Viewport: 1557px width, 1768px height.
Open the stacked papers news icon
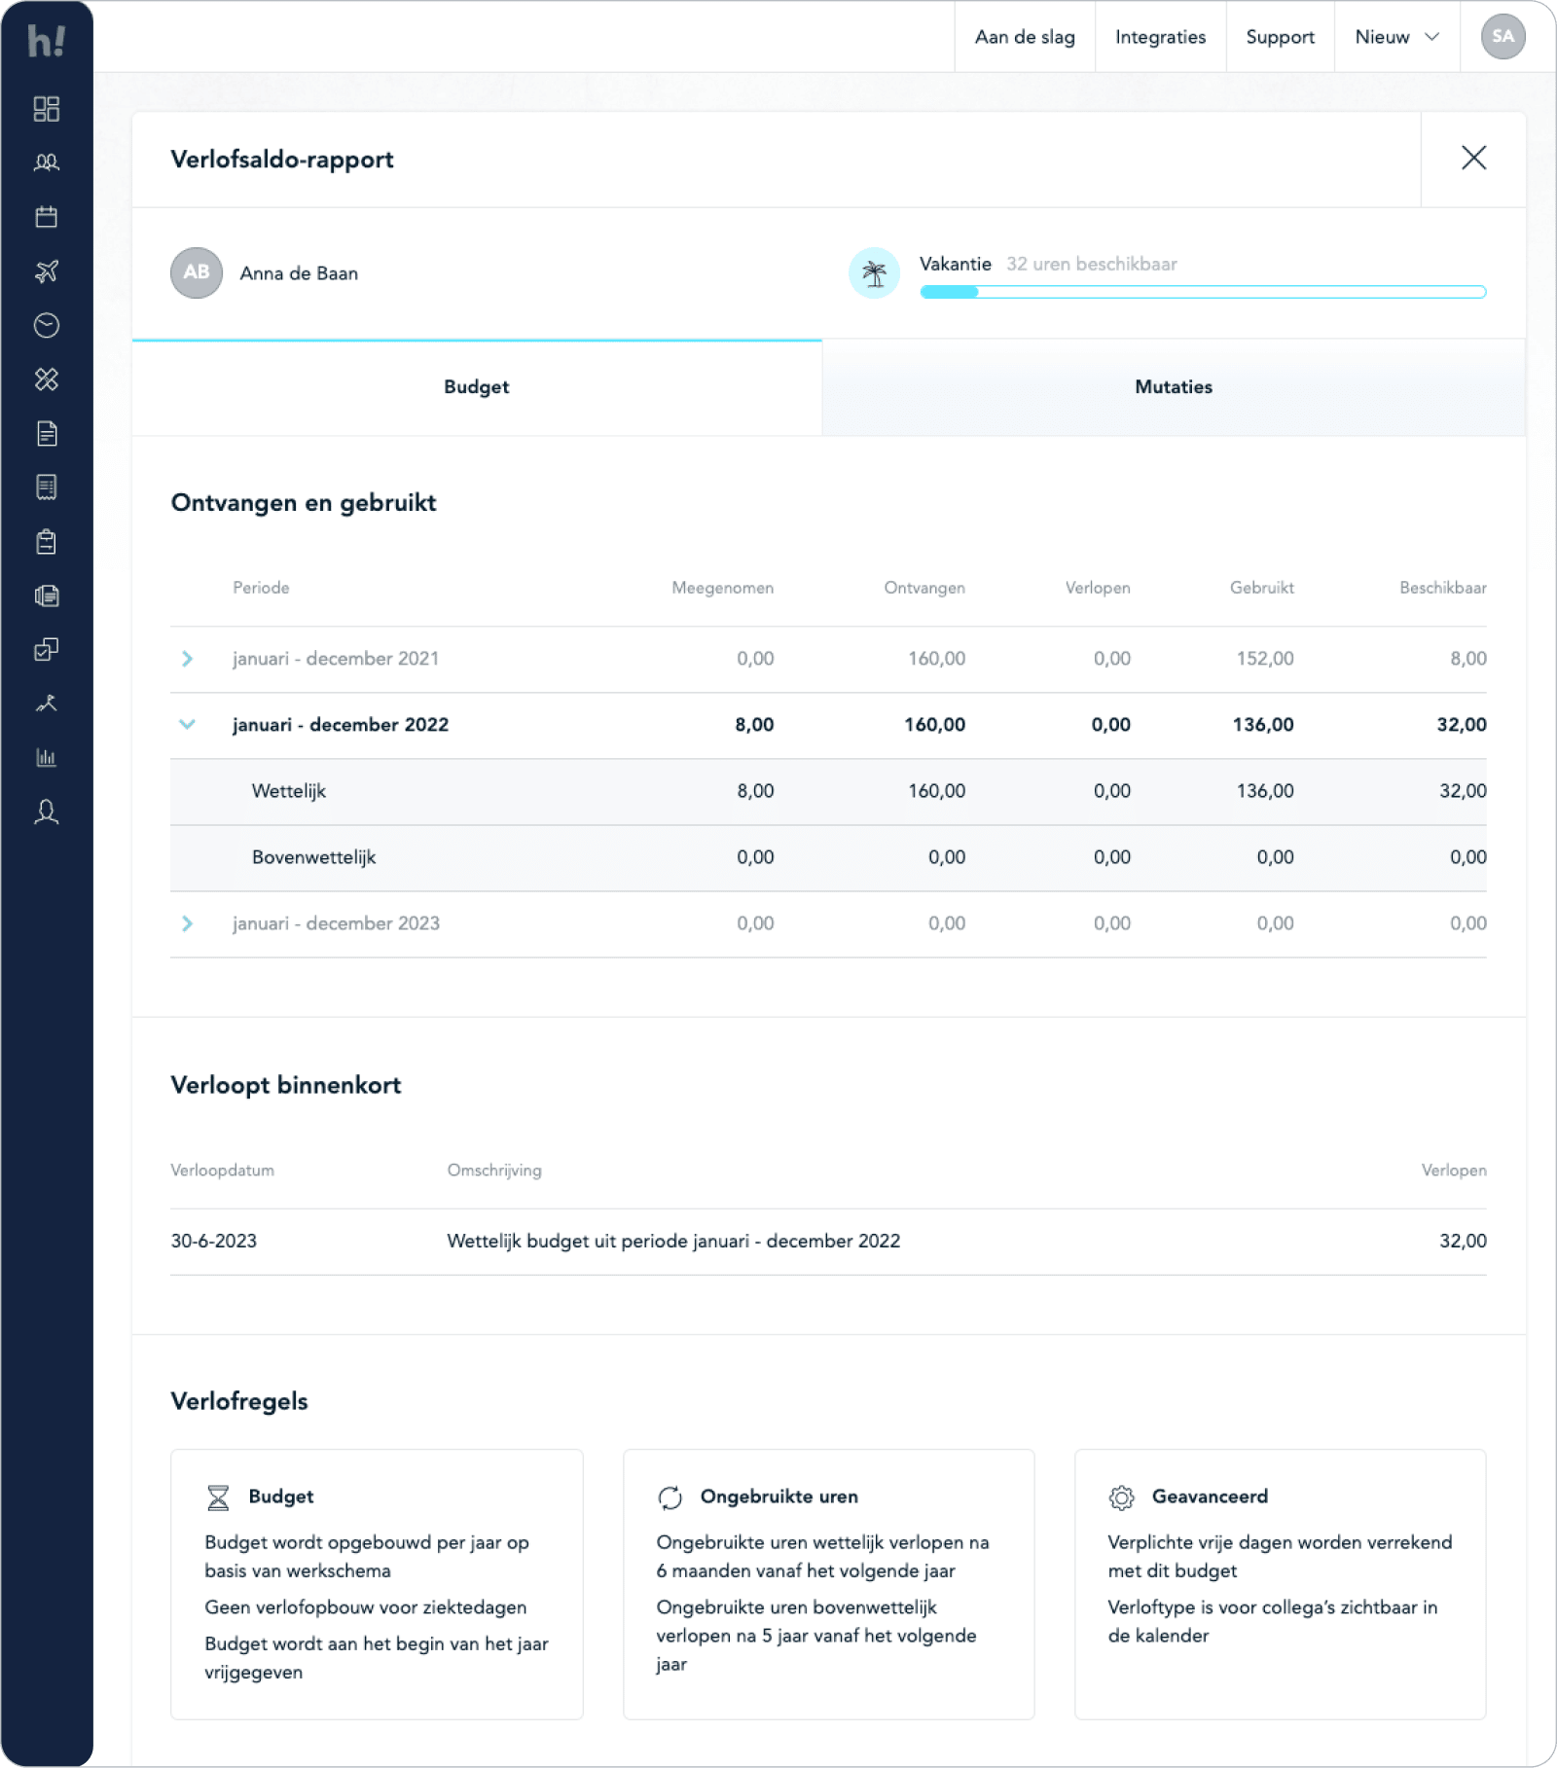point(47,595)
